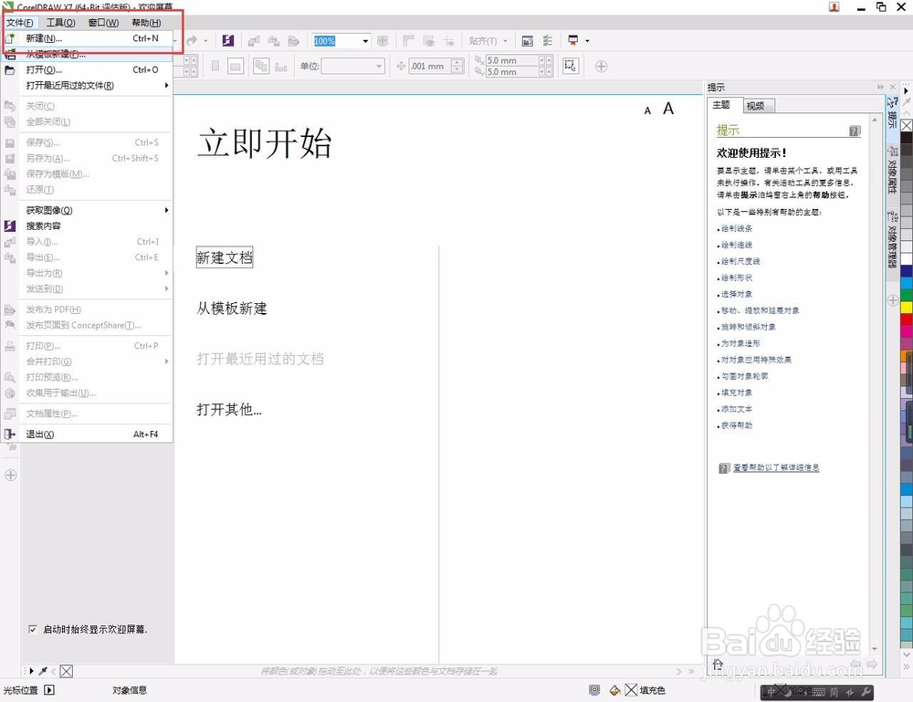This screenshot has height=702, width=913.
Task: Open application launcher dropdown arrow
Action: pos(587,41)
